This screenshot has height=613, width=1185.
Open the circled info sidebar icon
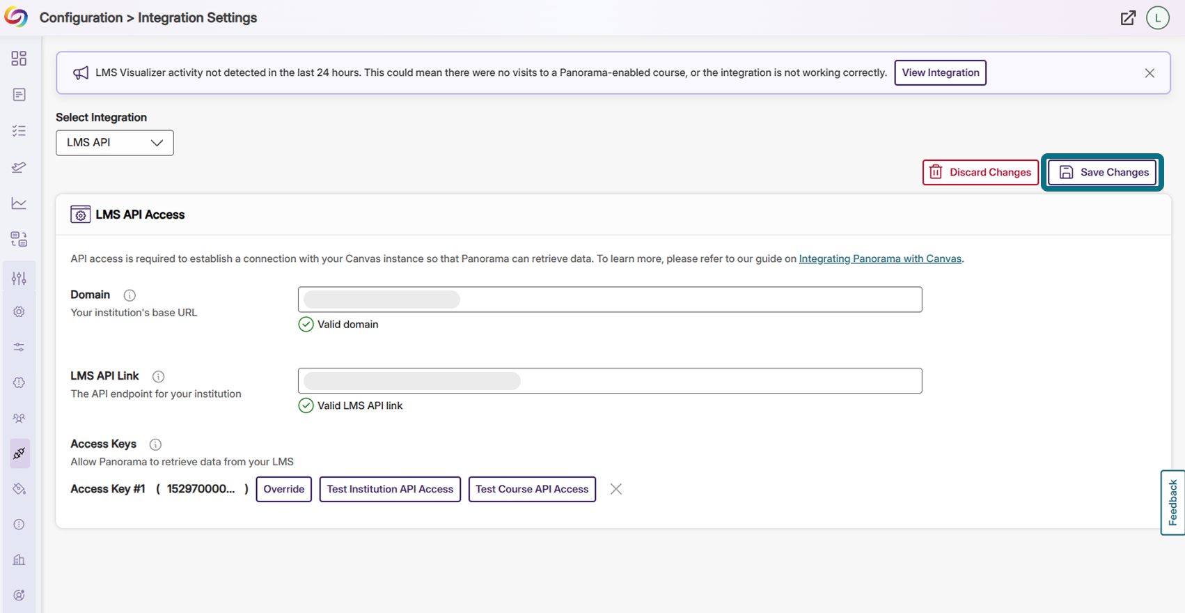pyautogui.click(x=19, y=525)
